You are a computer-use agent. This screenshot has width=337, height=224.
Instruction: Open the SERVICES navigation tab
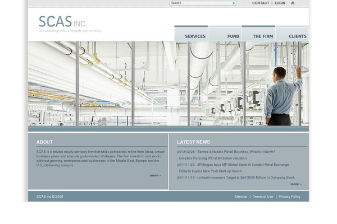coord(191,34)
